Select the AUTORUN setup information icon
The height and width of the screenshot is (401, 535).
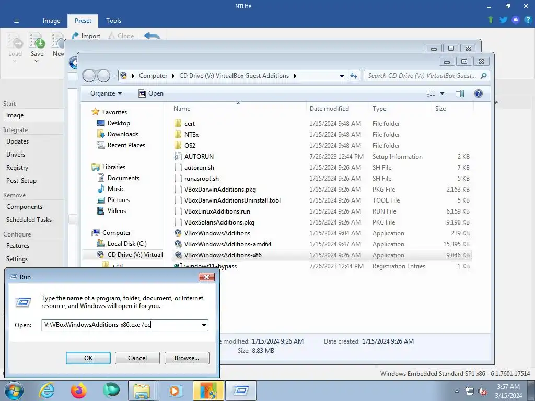click(x=178, y=157)
